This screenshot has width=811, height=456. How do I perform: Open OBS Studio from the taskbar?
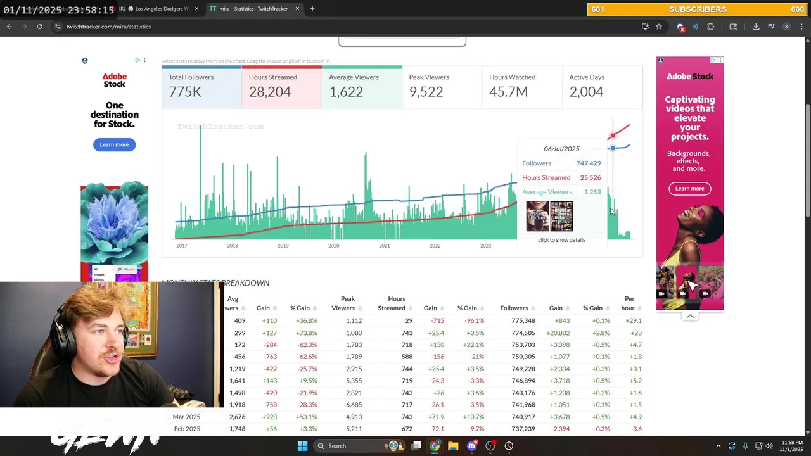pyautogui.click(x=490, y=446)
